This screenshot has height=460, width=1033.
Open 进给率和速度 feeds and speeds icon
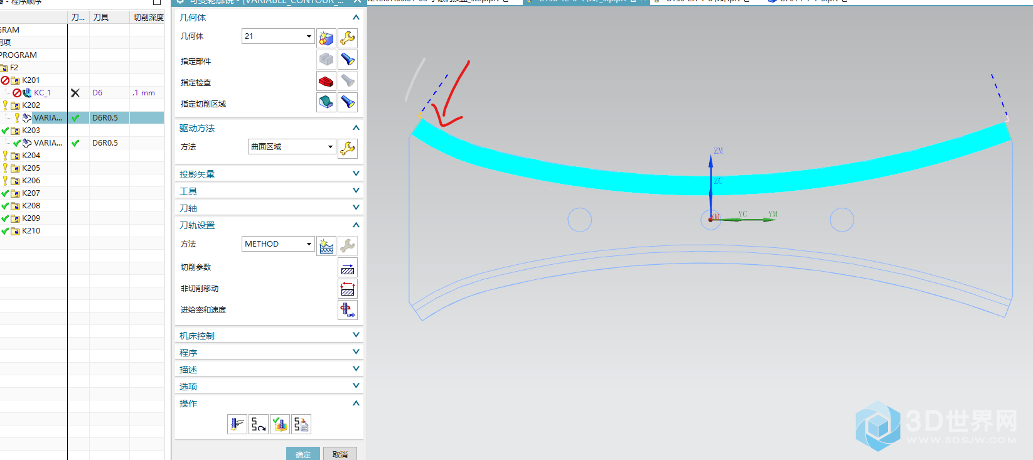348,310
